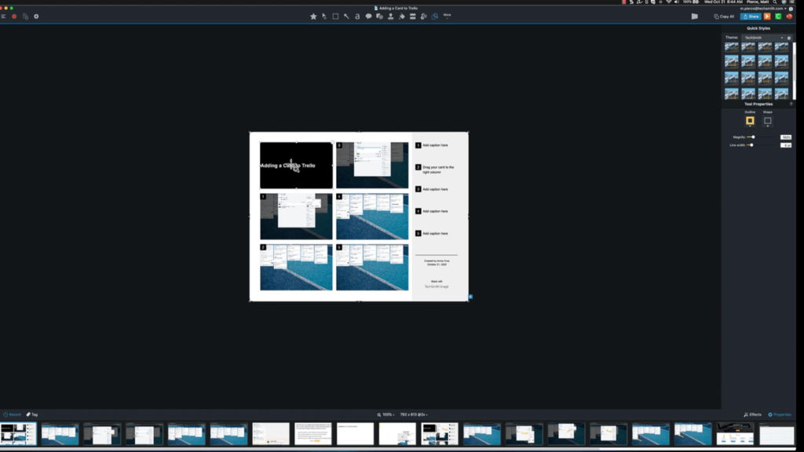Click the volume icon in menu bar

676,2
